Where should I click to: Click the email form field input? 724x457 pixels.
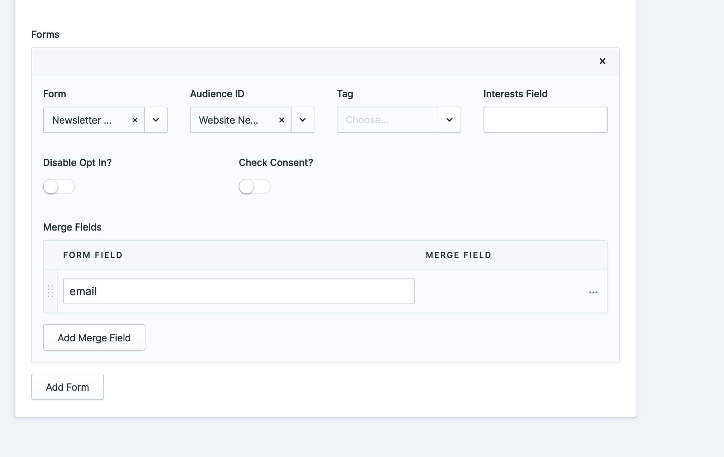(239, 291)
